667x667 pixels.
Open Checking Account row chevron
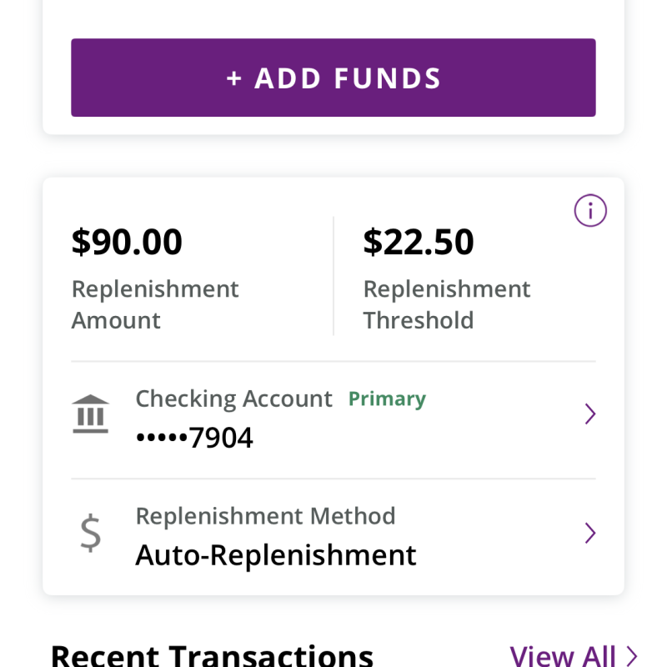tap(590, 414)
